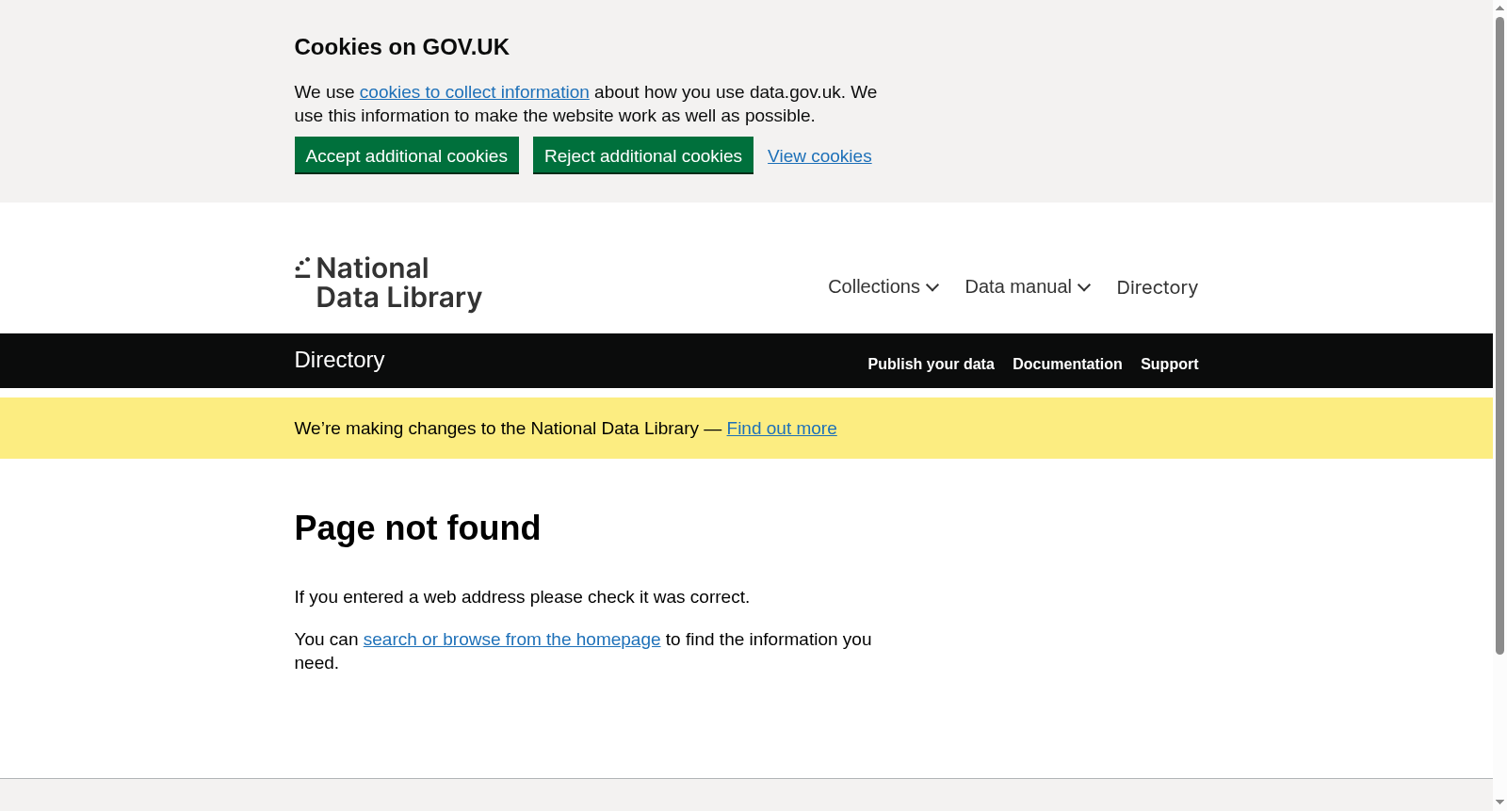Click the Directory title in black bar

pyautogui.click(x=339, y=360)
